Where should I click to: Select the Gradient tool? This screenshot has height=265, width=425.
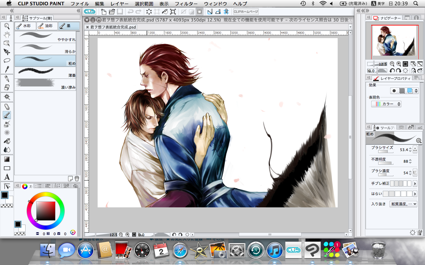click(x=7, y=159)
